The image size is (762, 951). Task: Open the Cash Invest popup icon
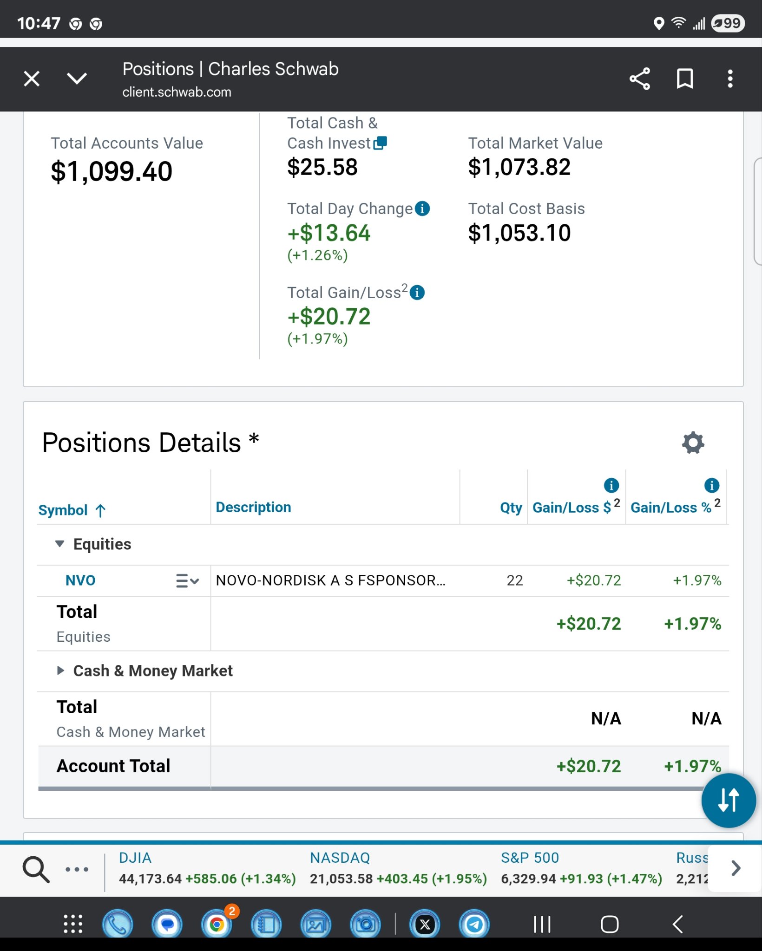point(380,143)
